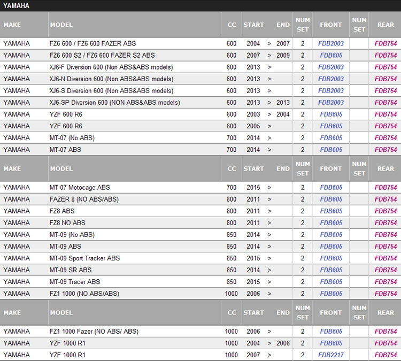This screenshot has height=361, width=401.
Task: Open front FDB605 for MT-07 ABS row
Action: click(331, 149)
